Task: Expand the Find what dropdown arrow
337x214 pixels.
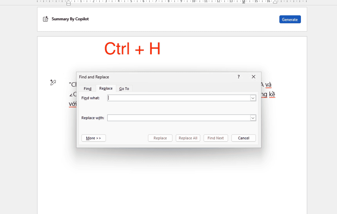Action: click(x=253, y=98)
